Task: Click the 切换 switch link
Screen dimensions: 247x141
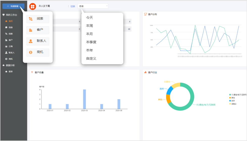Action: click(73, 6)
